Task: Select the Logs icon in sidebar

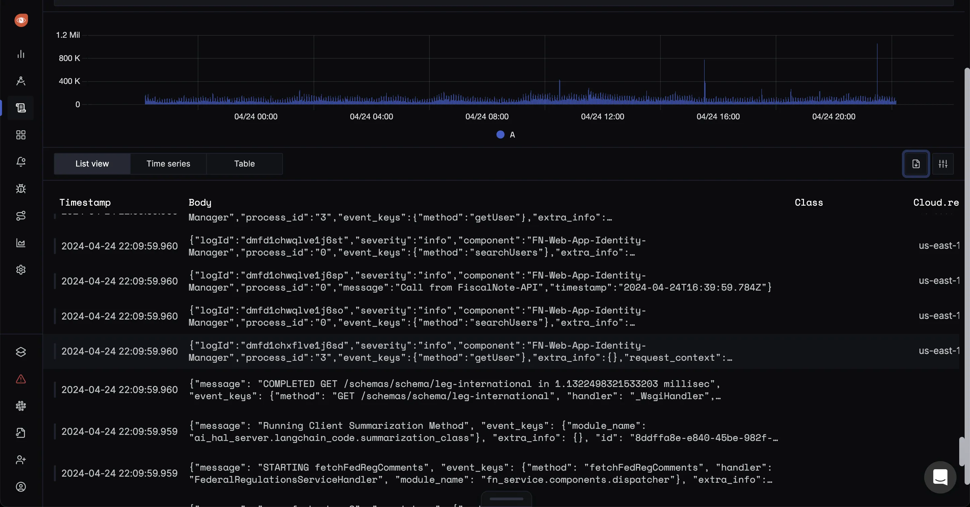Action: coord(21,108)
